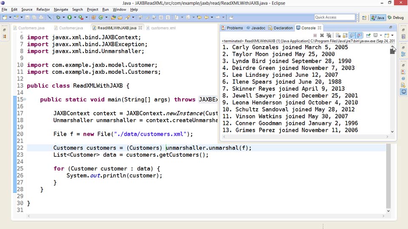The image size is (408, 229).
Task: Open Display Selected Console dropdown arrow
Action: coord(381,35)
